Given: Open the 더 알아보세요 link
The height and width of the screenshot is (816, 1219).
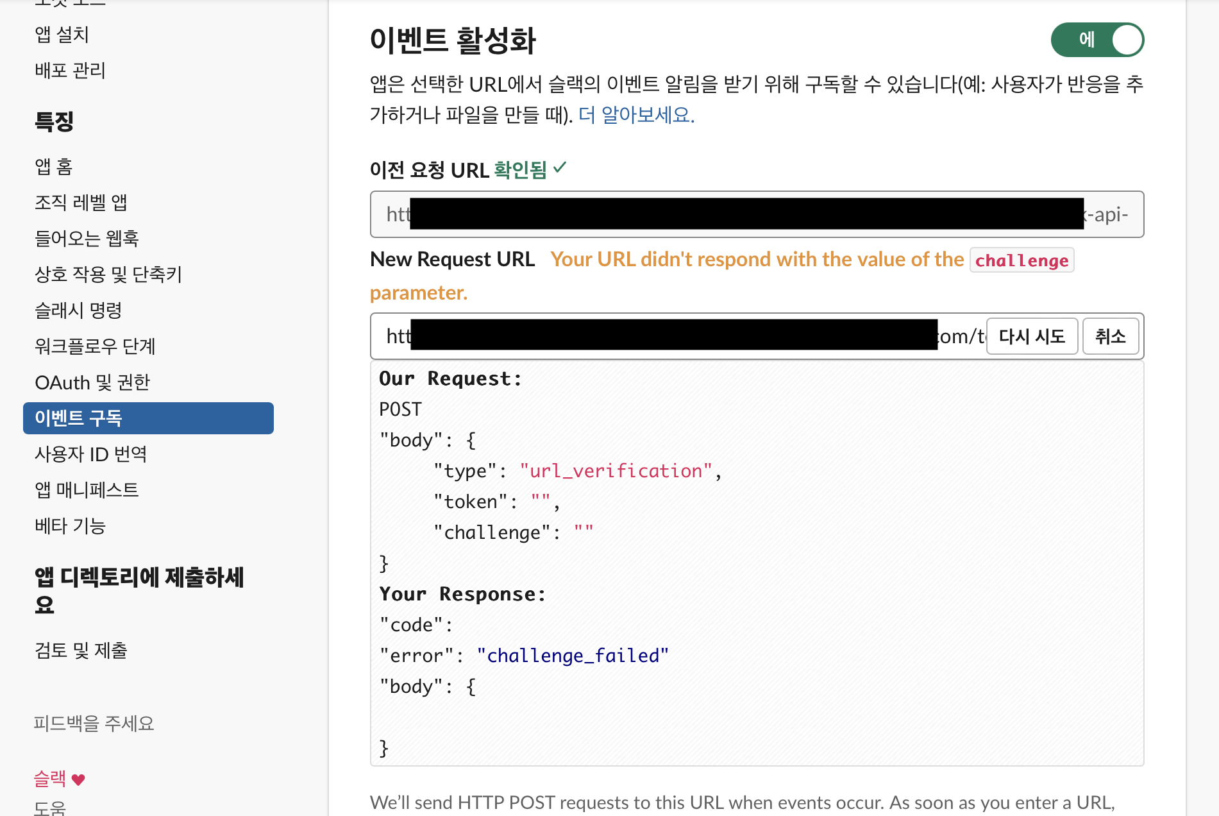Looking at the screenshot, I should coord(636,115).
